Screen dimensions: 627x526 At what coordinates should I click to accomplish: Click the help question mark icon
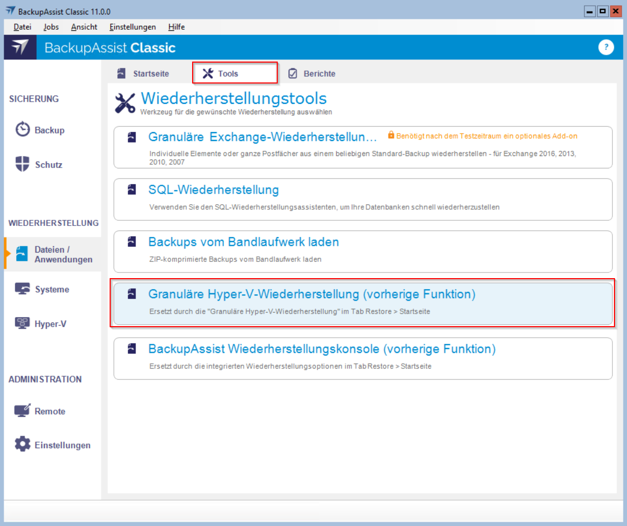[x=606, y=47]
